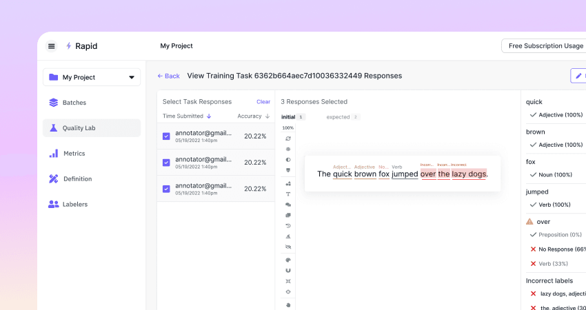Clear the selected task responses
The height and width of the screenshot is (310, 586).
click(263, 102)
